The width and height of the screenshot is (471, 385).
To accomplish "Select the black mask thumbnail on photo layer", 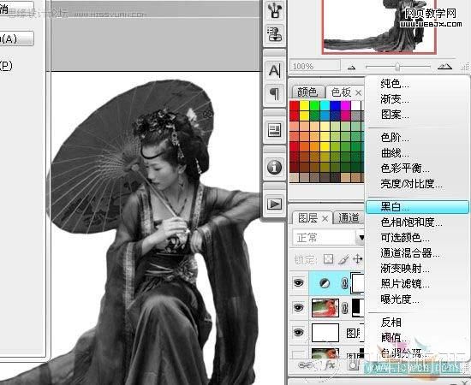I will coord(358,308).
